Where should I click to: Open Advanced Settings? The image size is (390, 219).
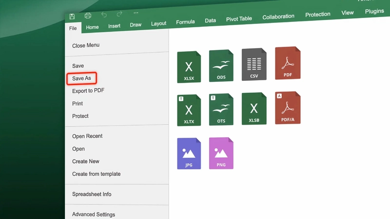coord(94,214)
